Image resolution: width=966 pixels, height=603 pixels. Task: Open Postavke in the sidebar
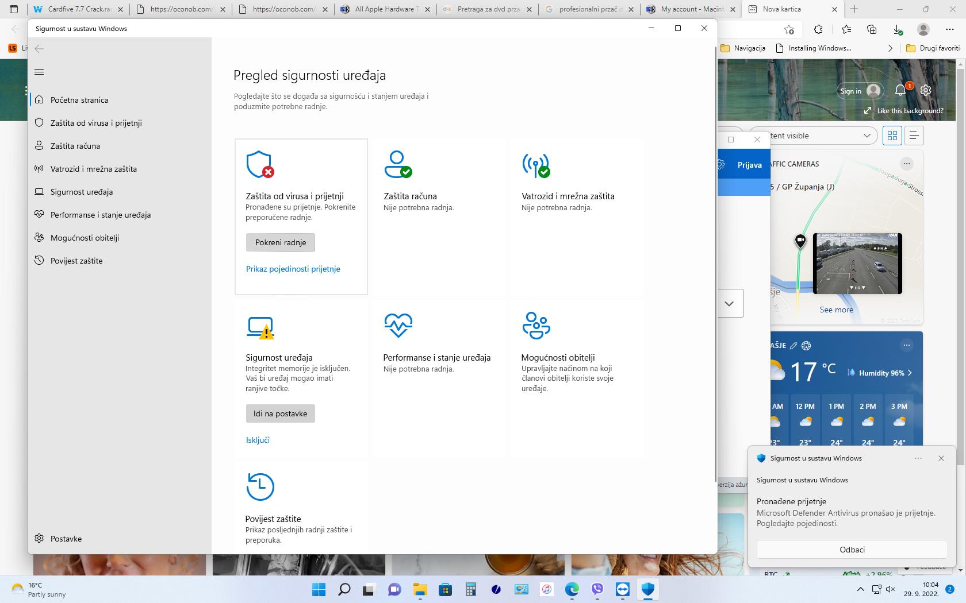coord(66,539)
